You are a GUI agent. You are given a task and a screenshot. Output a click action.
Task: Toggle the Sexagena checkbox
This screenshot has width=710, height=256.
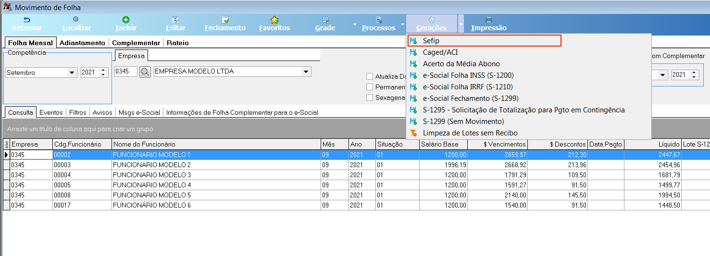pyautogui.click(x=370, y=98)
